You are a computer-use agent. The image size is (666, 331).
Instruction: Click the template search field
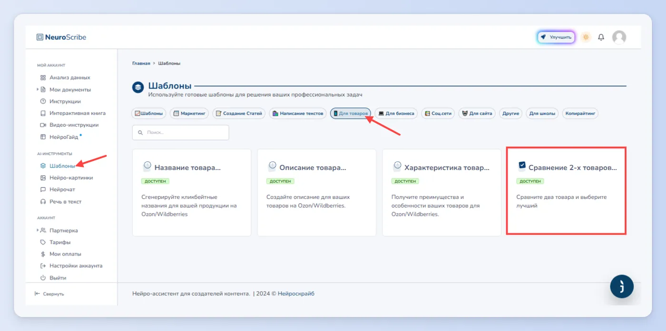coord(181,132)
